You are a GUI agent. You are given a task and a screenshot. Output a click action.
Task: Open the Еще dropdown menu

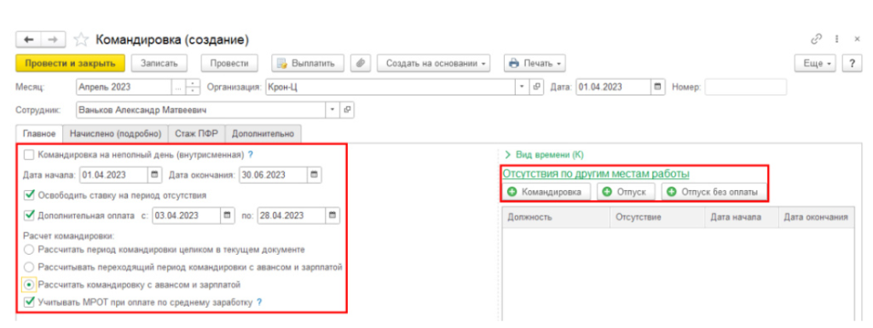pyautogui.click(x=816, y=63)
